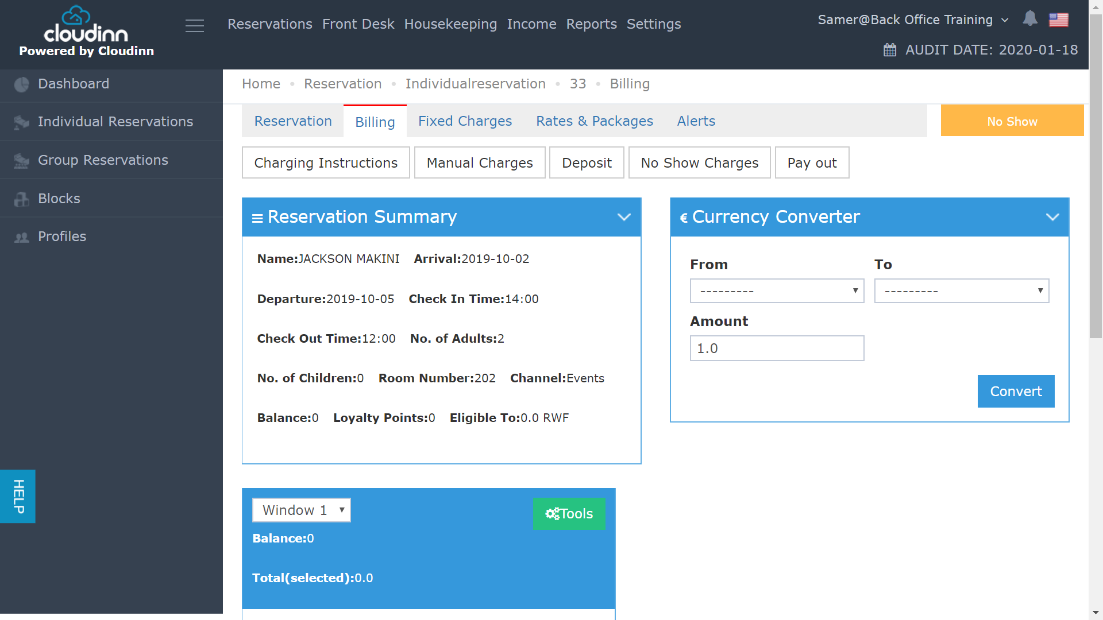Open No Show Charges
The image size is (1103, 620).
click(x=700, y=163)
